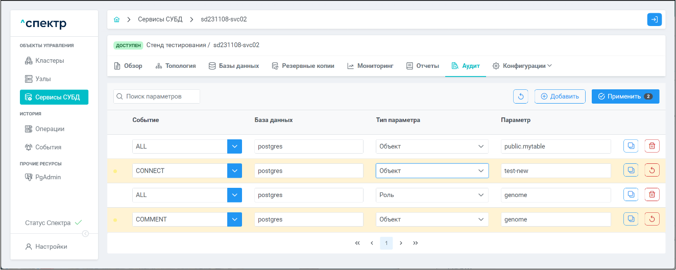The width and height of the screenshot is (676, 270).
Task: Open the Резервные копии tab
Action: click(x=303, y=66)
